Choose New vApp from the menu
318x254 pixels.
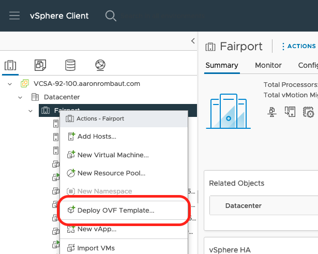(97, 229)
